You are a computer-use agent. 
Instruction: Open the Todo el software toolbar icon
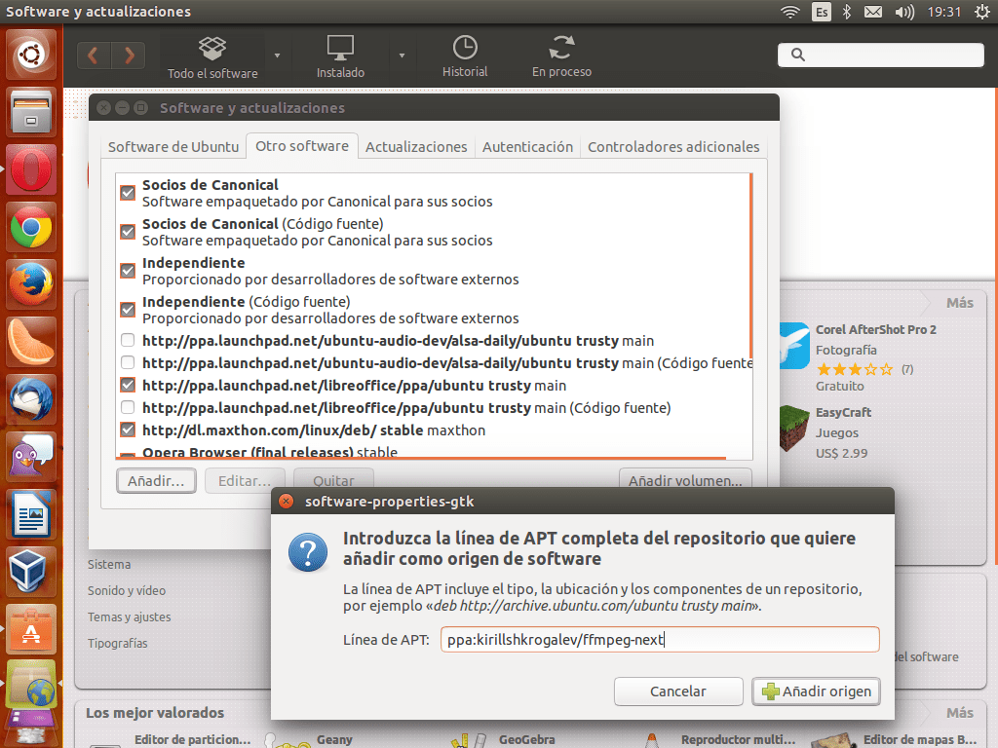click(x=212, y=49)
